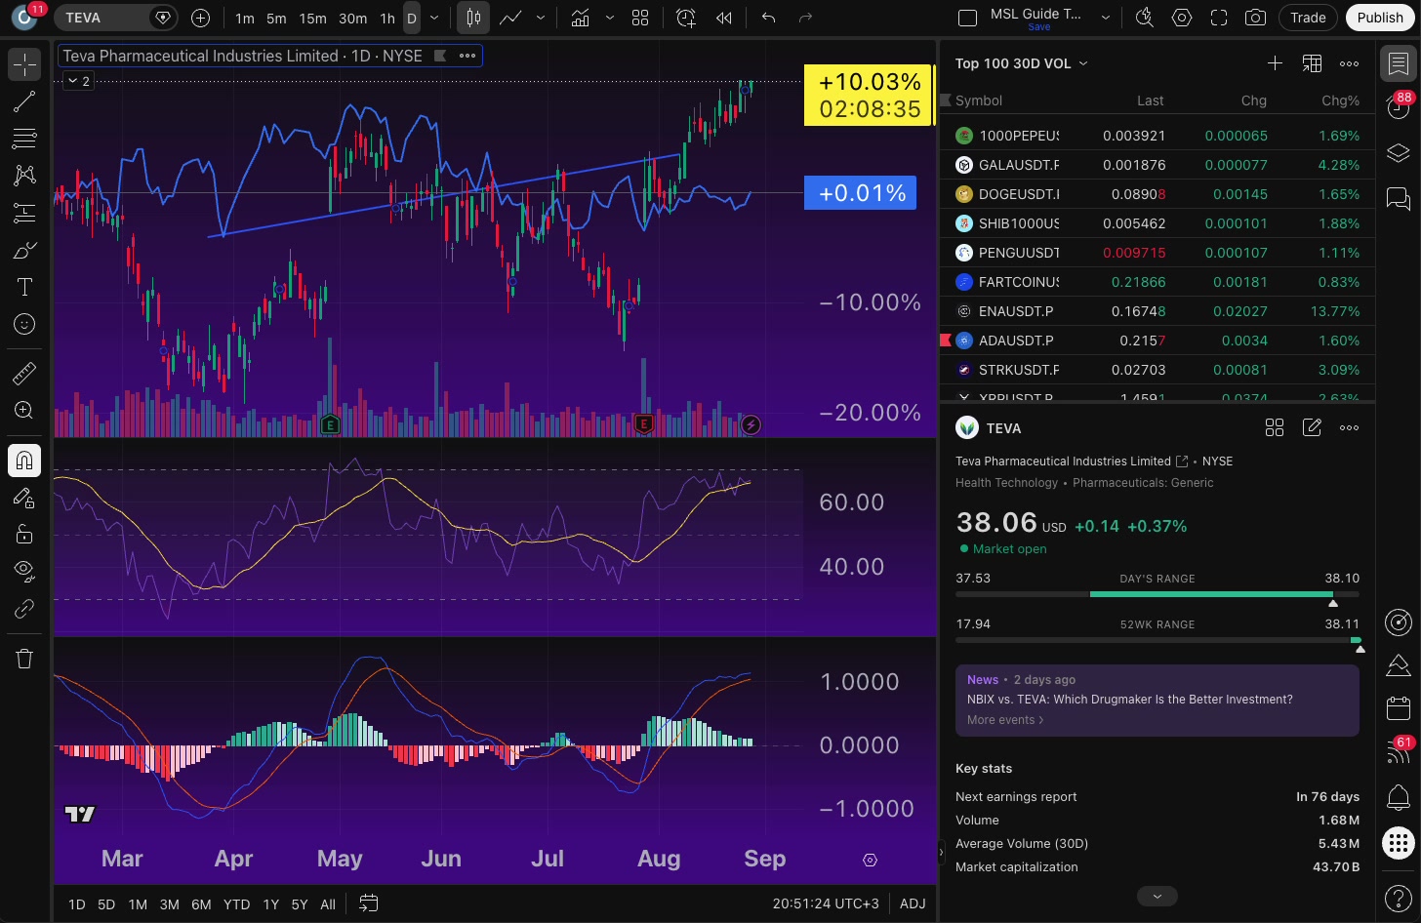Toggle stay in drawing mode
Viewport: 1421px width, 923px height.
coord(24,498)
